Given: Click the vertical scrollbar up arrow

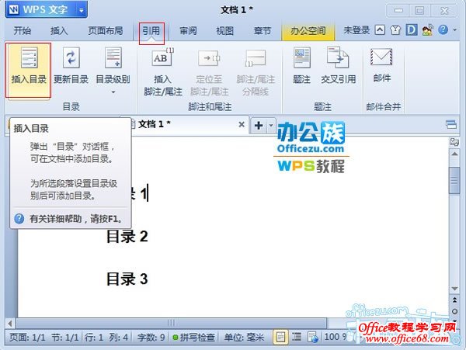Looking at the screenshot, I should [x=454, y=154].
